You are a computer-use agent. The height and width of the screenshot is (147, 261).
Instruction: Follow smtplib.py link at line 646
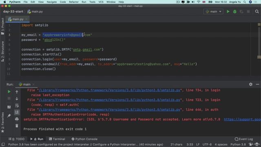click(x=110, y=109)
